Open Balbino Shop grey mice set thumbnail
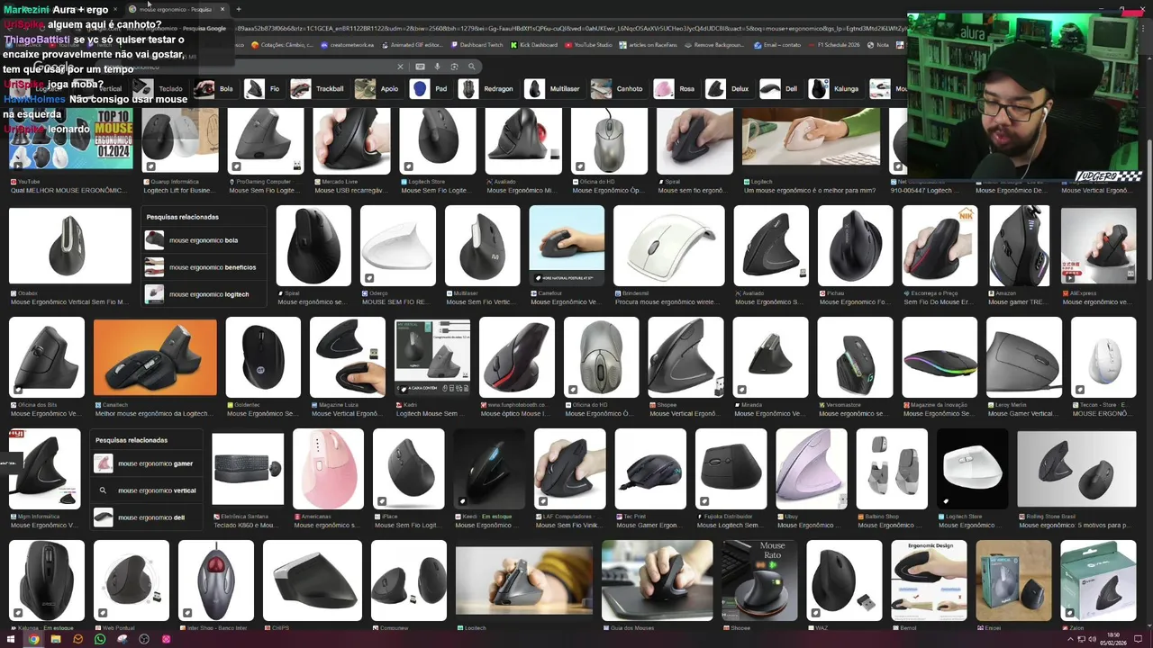The image size is (1153, 648). coord(892,469)
